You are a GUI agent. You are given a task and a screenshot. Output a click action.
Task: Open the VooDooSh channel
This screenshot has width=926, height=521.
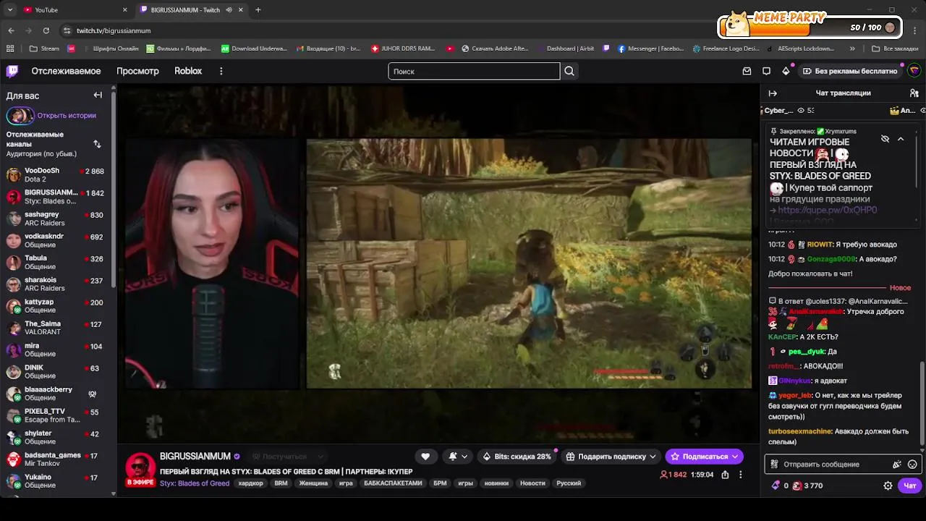pos(55,174)
